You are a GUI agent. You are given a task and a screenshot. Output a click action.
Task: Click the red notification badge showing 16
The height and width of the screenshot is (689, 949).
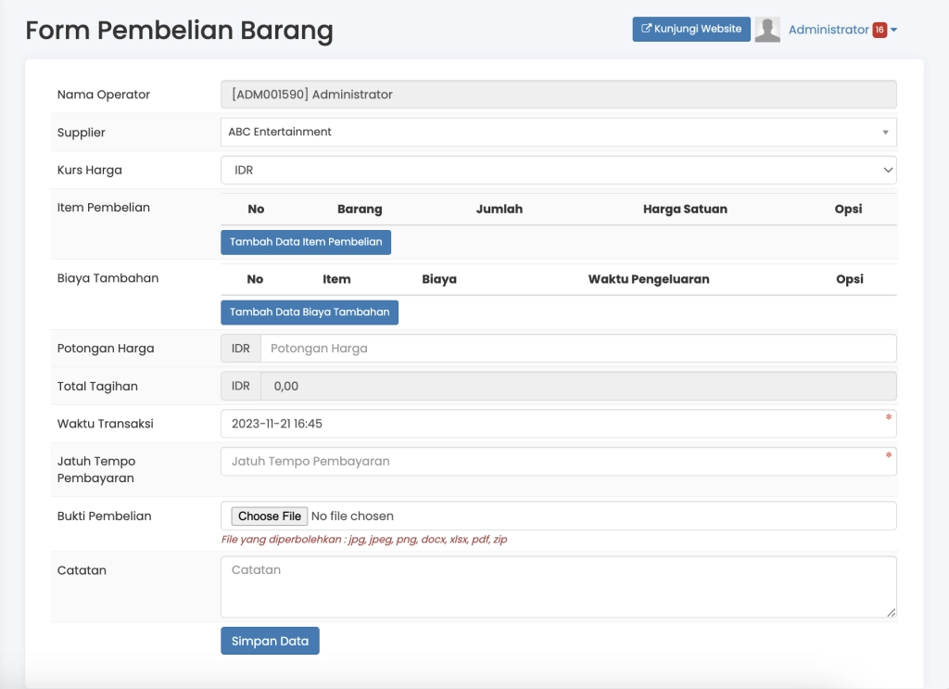pyautogui.click(x=879, y=30)
